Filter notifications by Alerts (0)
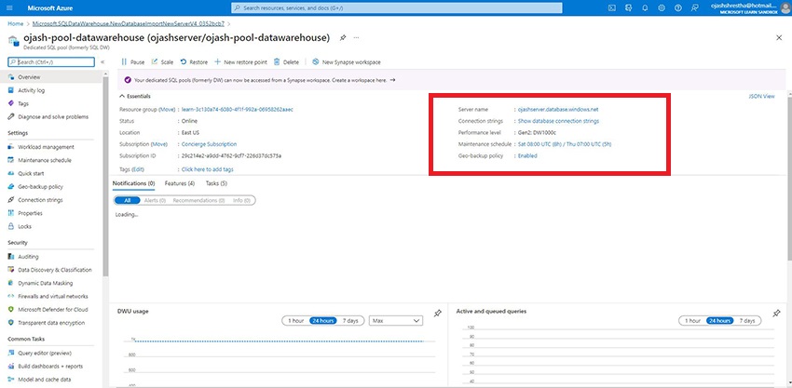792x388 pixels. coord(155,200)
